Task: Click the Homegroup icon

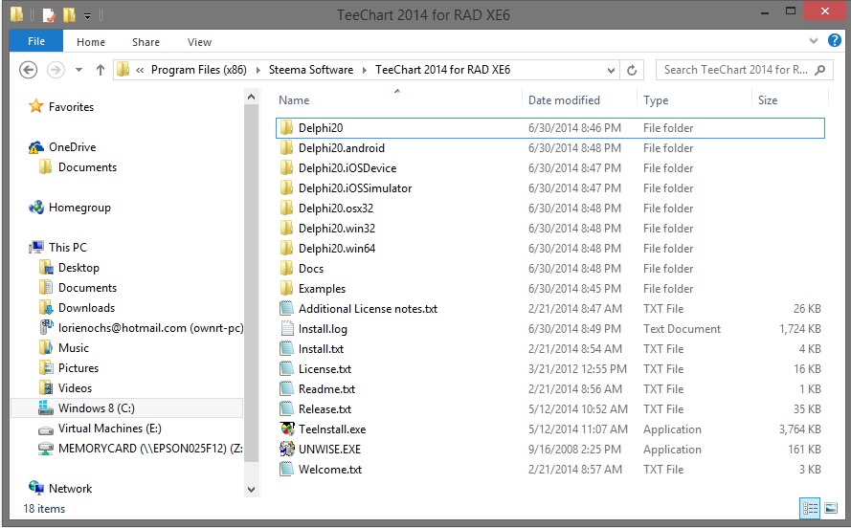Action: click(x=35, y=207)
